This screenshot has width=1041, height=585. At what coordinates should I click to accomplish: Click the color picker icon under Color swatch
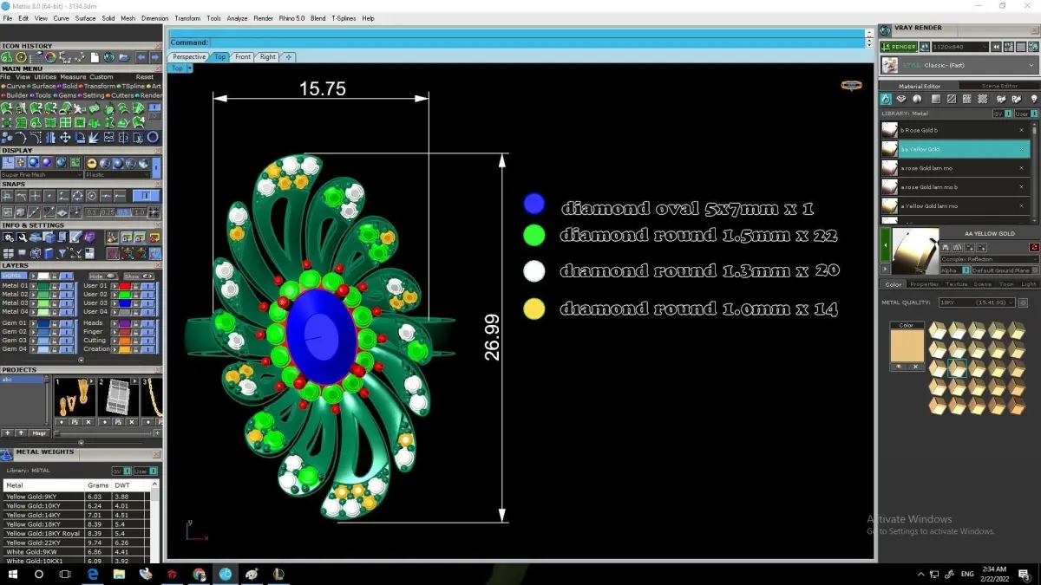click(899, 367)
